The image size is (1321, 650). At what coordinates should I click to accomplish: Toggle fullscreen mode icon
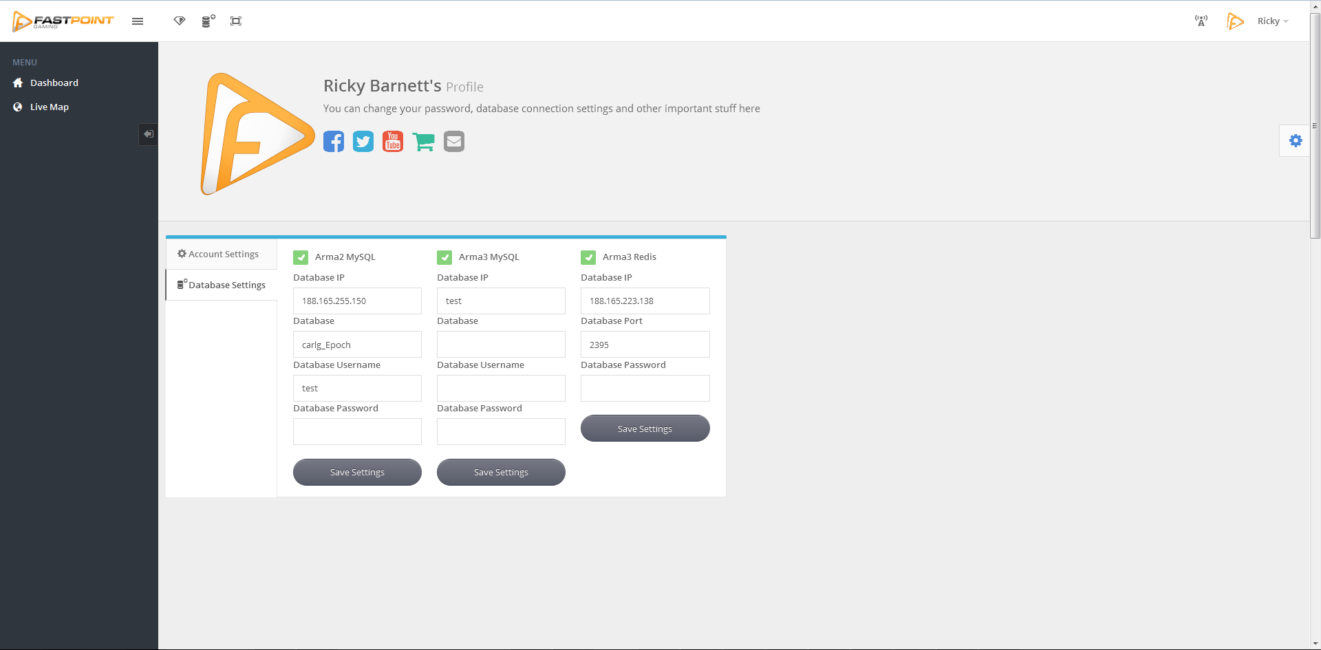click(x=236, y=21)
